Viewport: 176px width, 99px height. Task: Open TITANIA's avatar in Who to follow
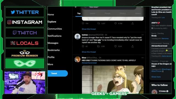click(154, 92)
